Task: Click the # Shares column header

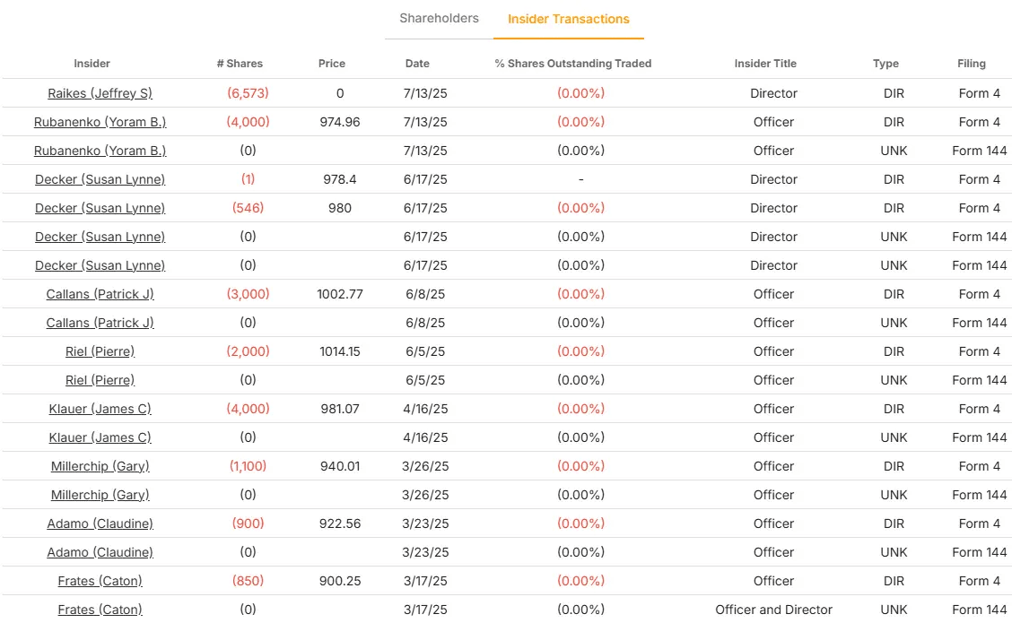Action: point(240,64)
